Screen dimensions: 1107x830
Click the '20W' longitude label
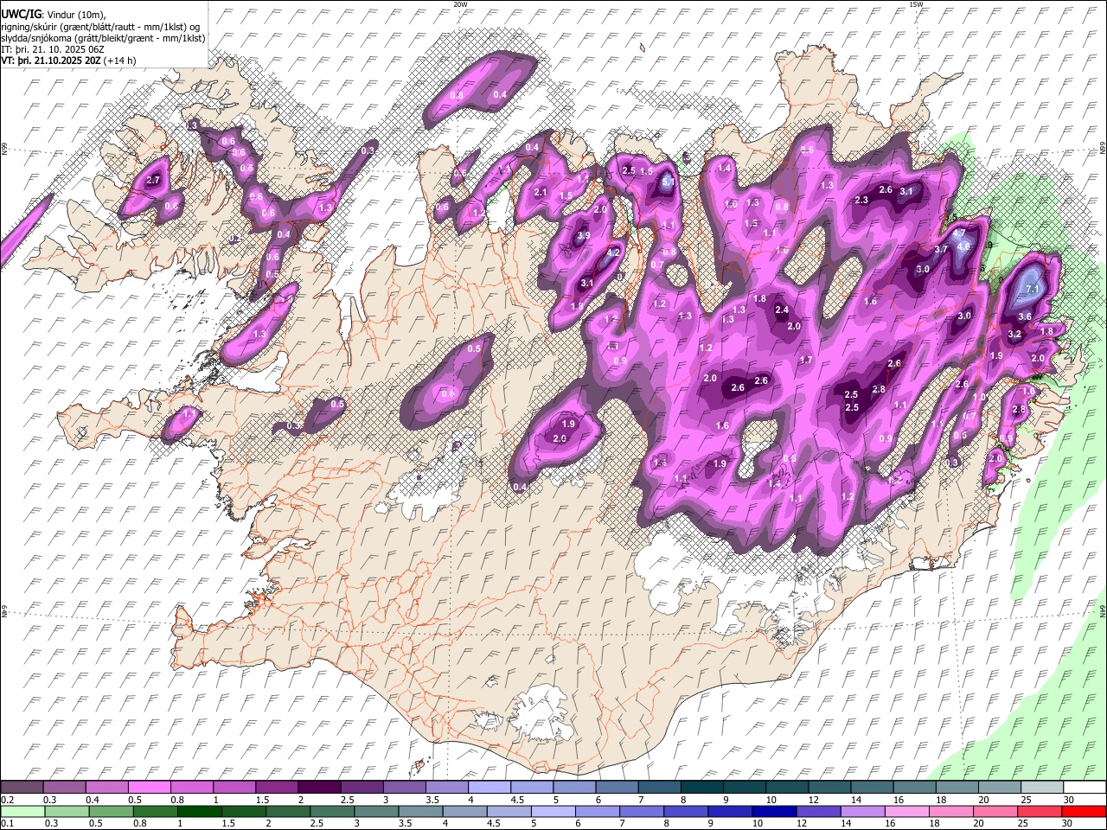pyautogui.click(x=460, y=4)
